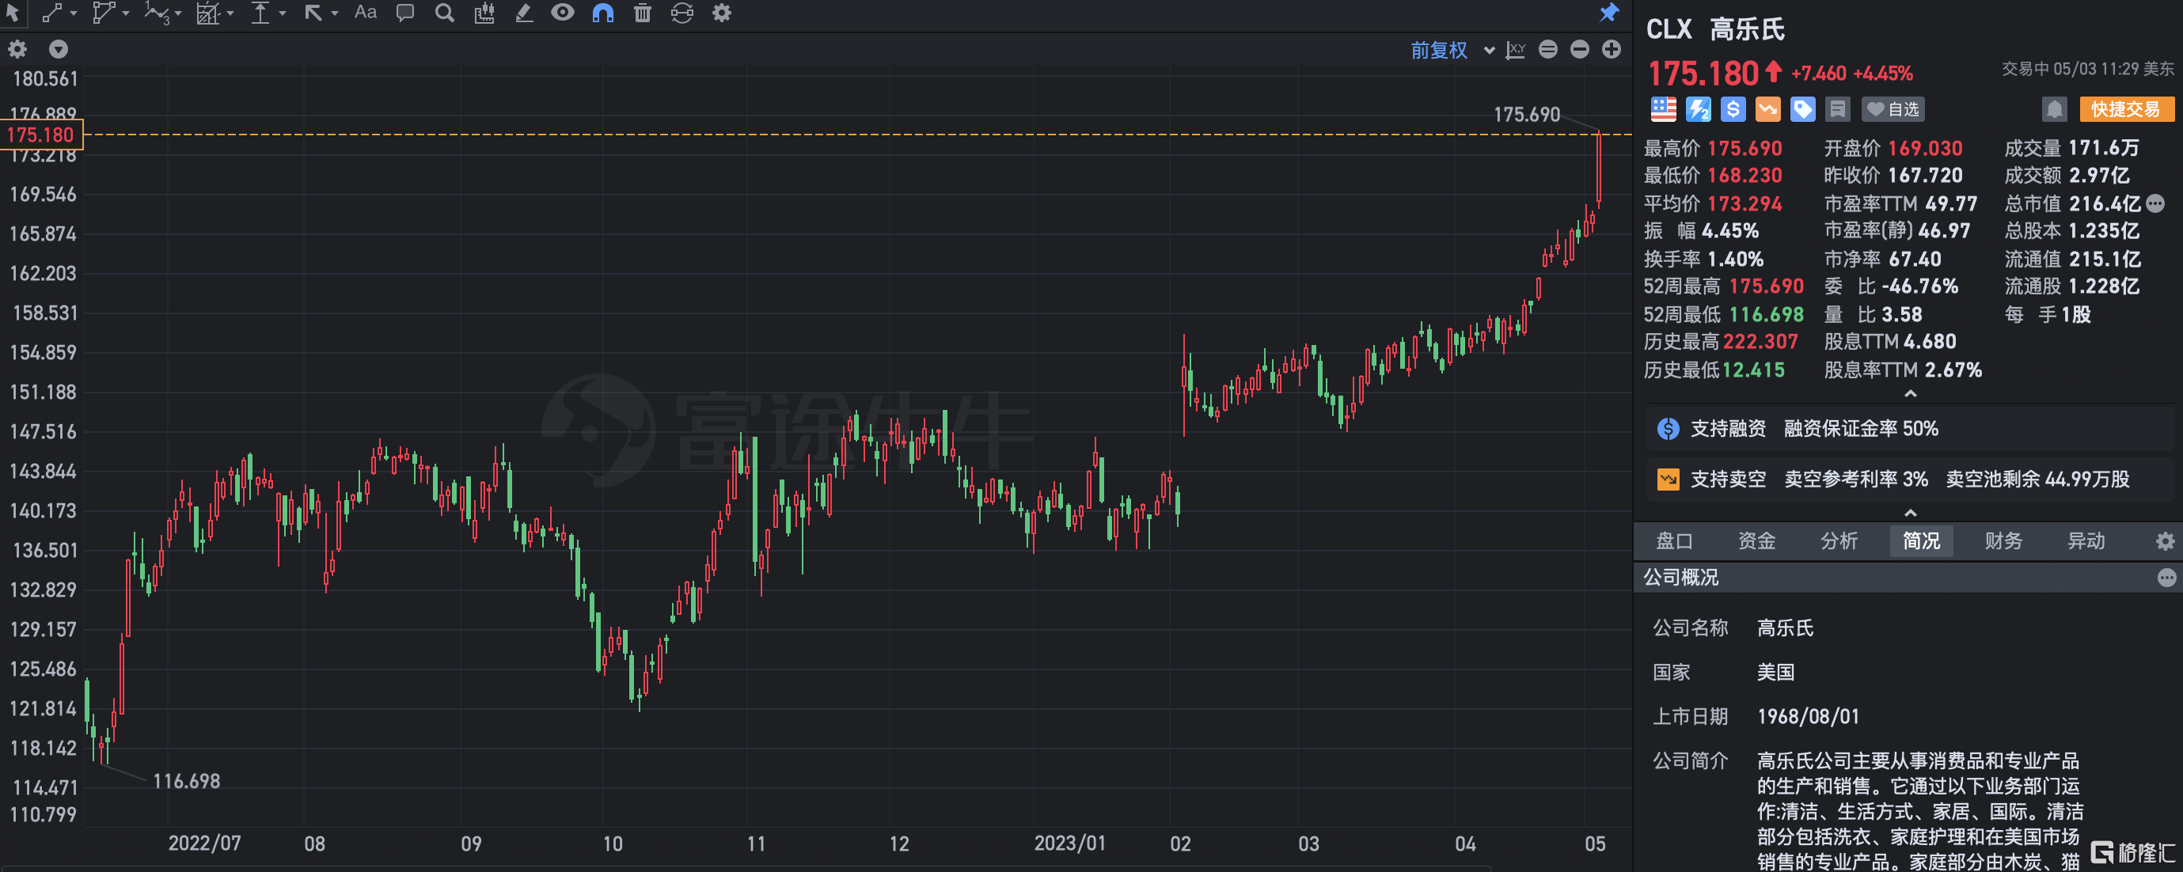Image resolution: width=2183 pixels, height=872 pixels.
Task: Click the blue price tag icon
Action: 1801,109
